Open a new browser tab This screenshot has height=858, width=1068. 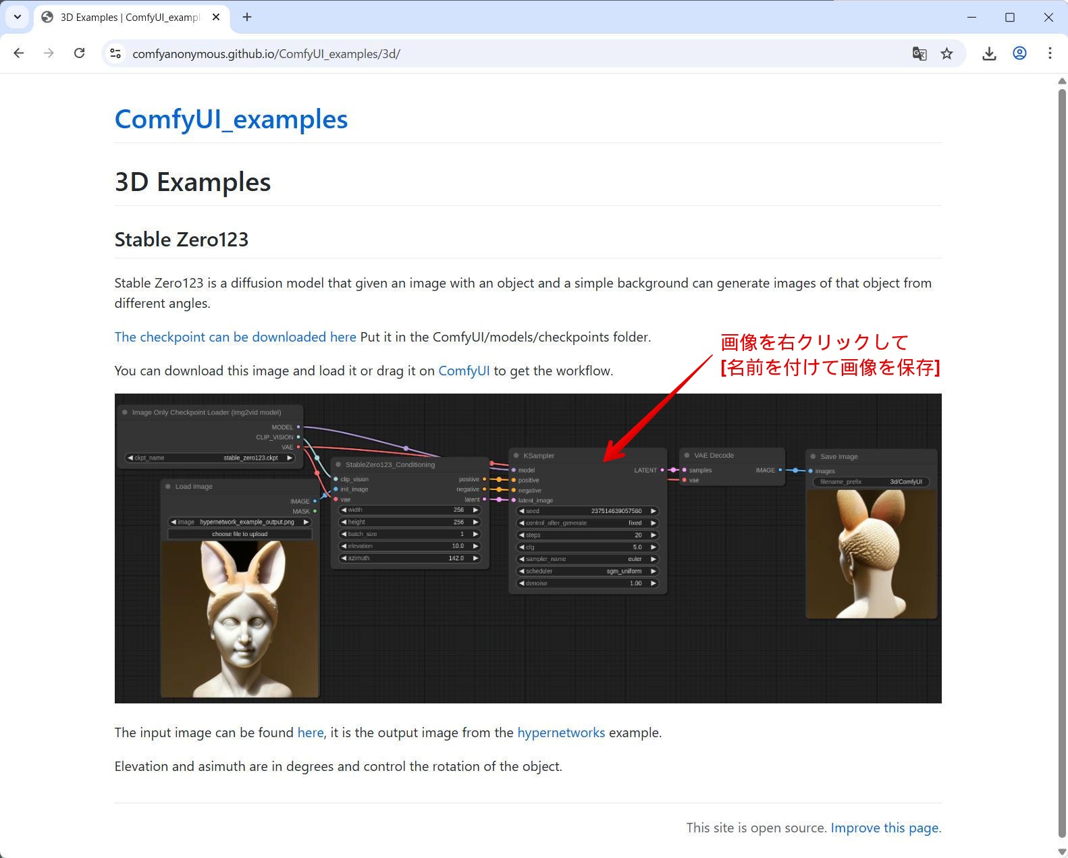click(247, 18)
